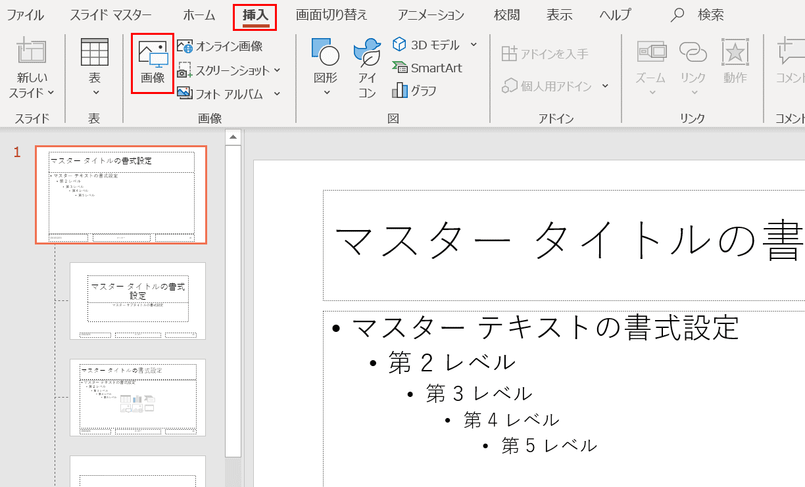The image size is (805, 487).
Task: Click the 検索 search box
Action: pos(697,15)
